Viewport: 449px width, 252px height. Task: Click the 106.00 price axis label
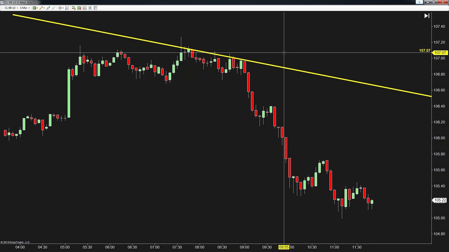(439, 138)
